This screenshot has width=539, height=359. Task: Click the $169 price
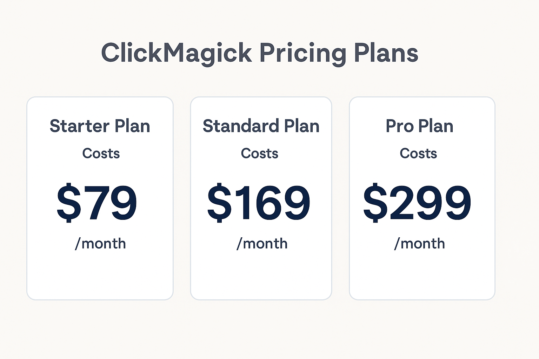[259, 203]
